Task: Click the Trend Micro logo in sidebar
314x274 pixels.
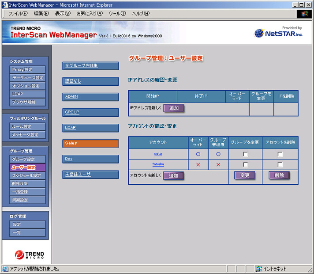Action: (x=29, y=255)
